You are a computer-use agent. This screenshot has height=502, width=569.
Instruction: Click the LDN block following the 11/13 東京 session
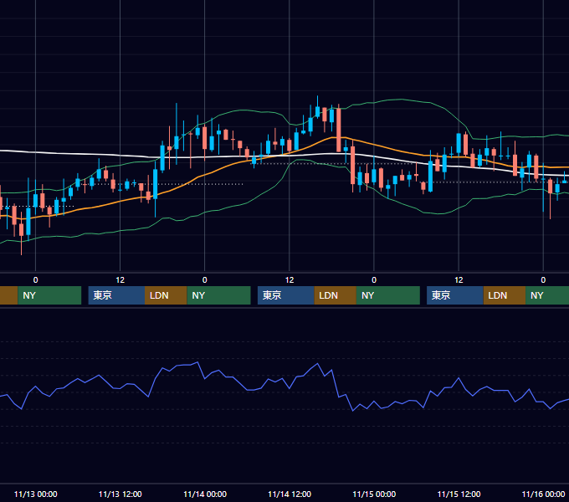click(166, 295)
